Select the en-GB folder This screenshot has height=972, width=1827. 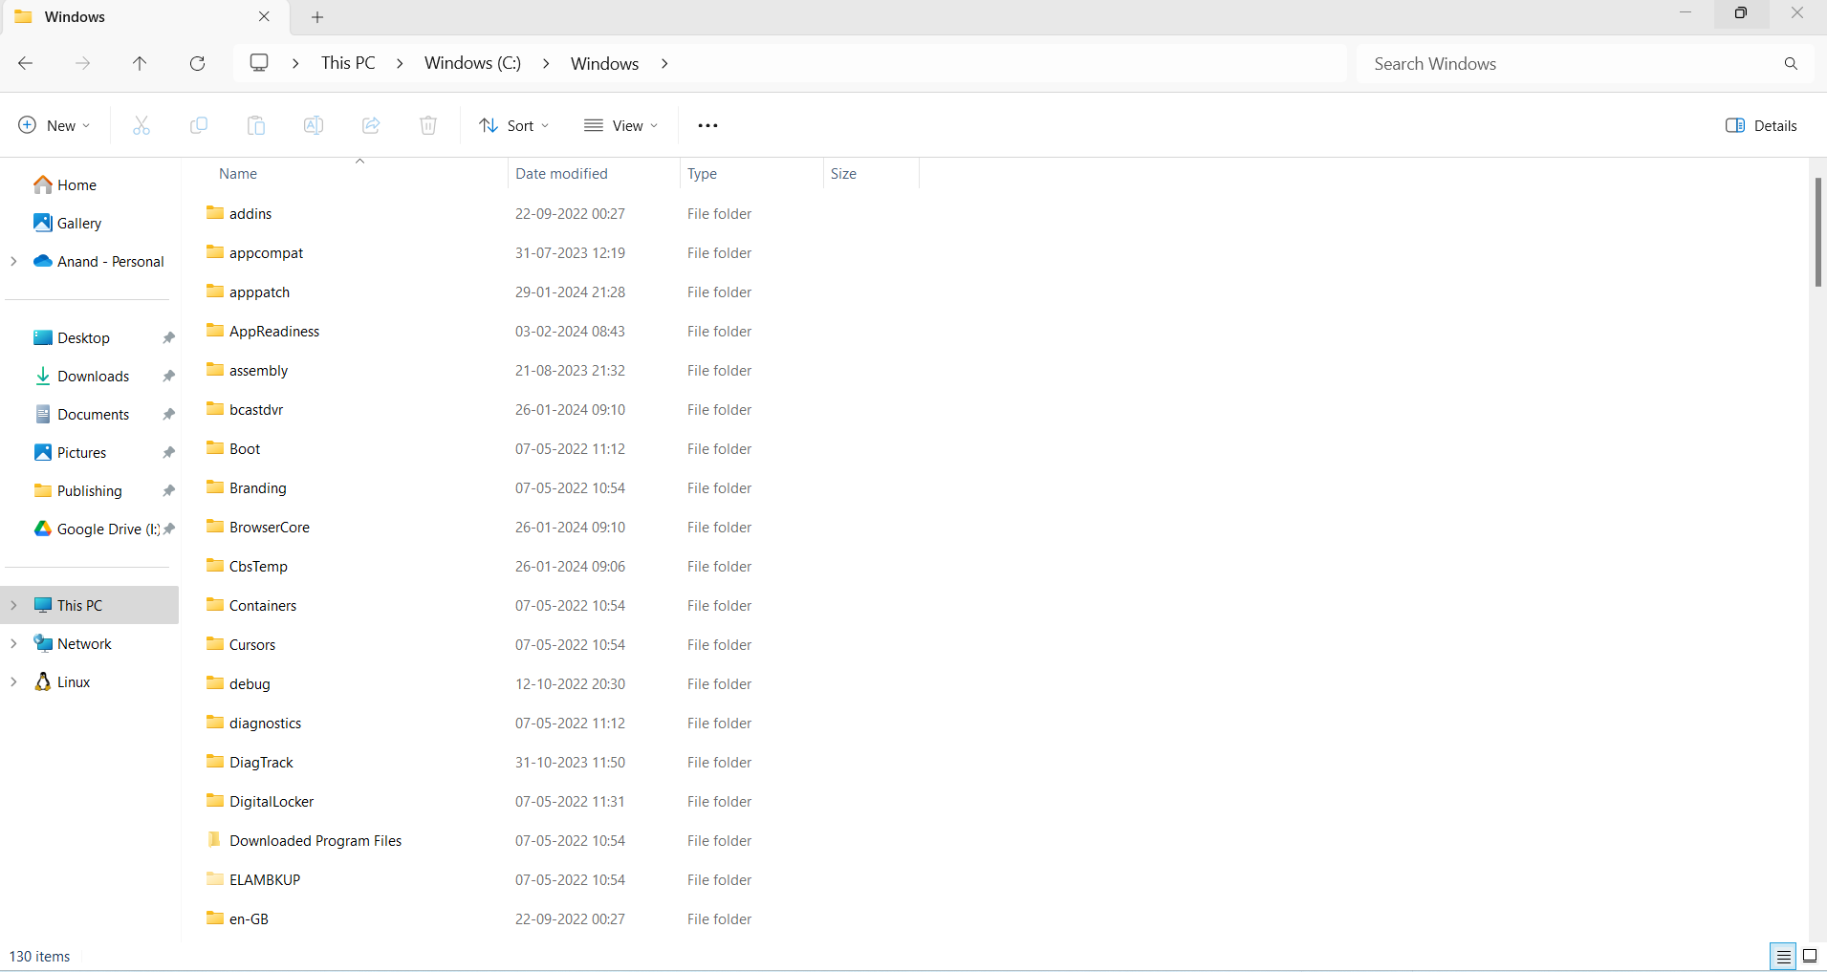pyautogui.click(x=249, y=918)
